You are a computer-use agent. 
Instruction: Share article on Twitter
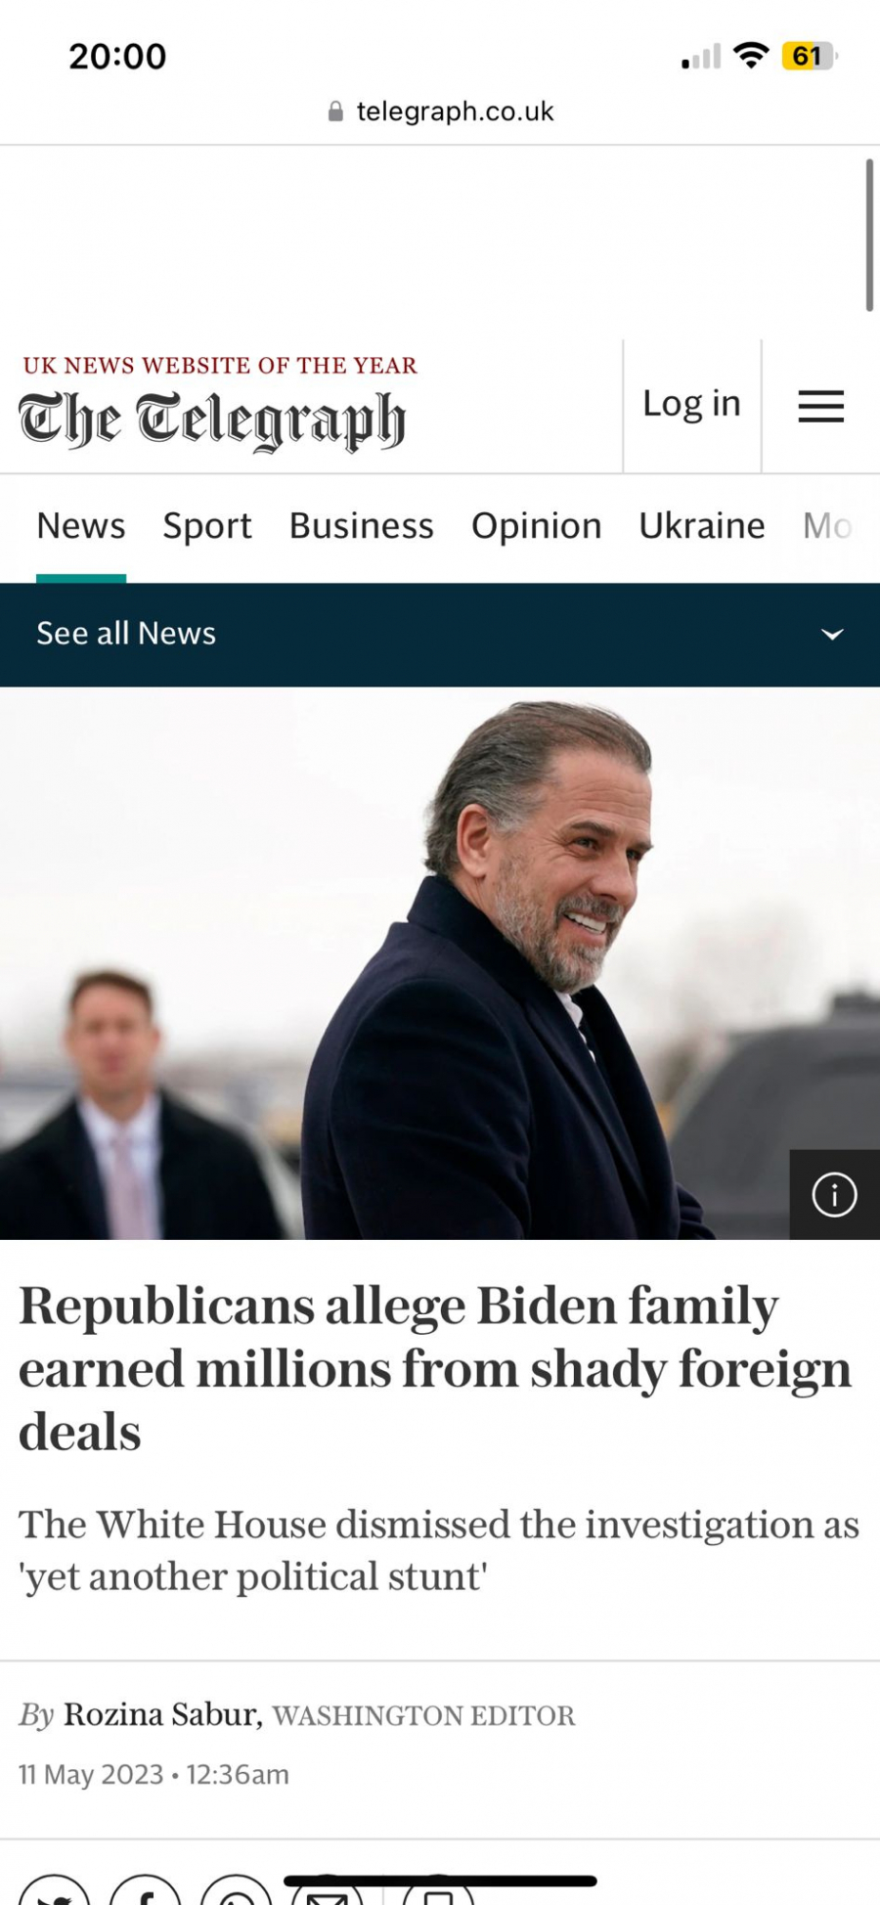[55, 1893]
